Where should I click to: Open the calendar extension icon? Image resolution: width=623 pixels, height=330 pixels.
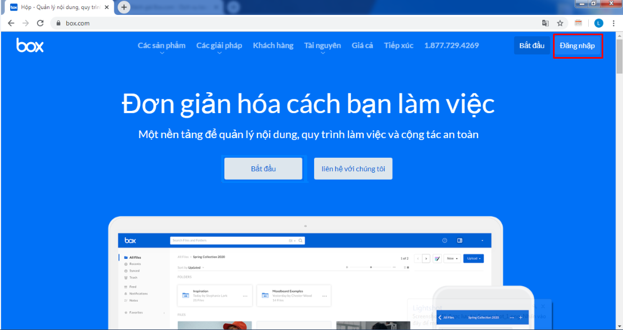579,23
